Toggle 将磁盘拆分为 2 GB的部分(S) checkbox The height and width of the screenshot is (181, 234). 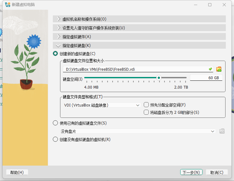[146, 112]
